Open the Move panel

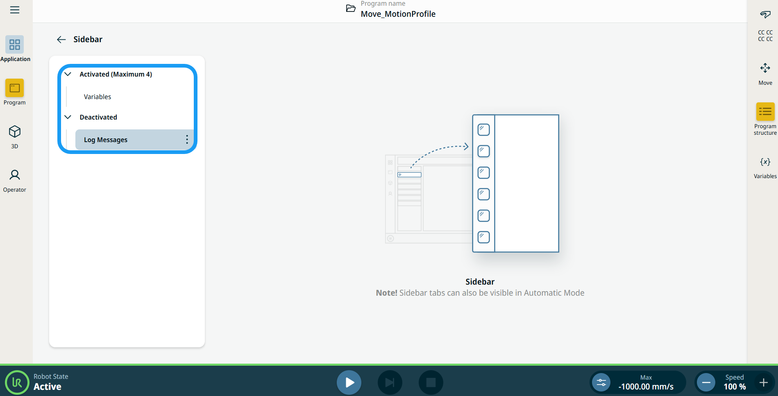point(765,73)
